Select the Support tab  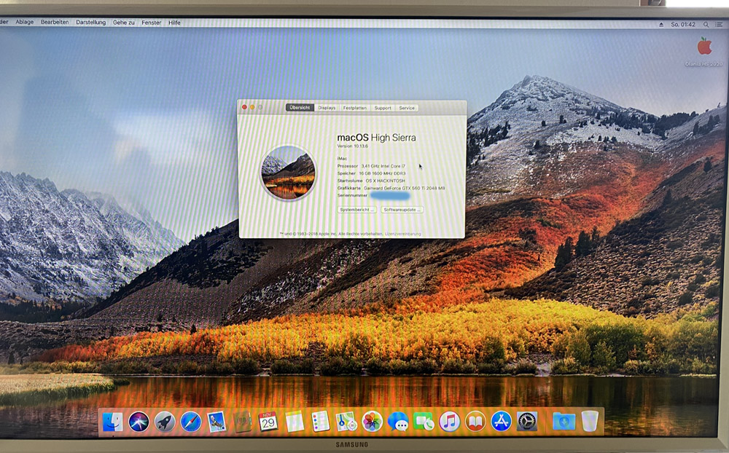coord(383,108)
